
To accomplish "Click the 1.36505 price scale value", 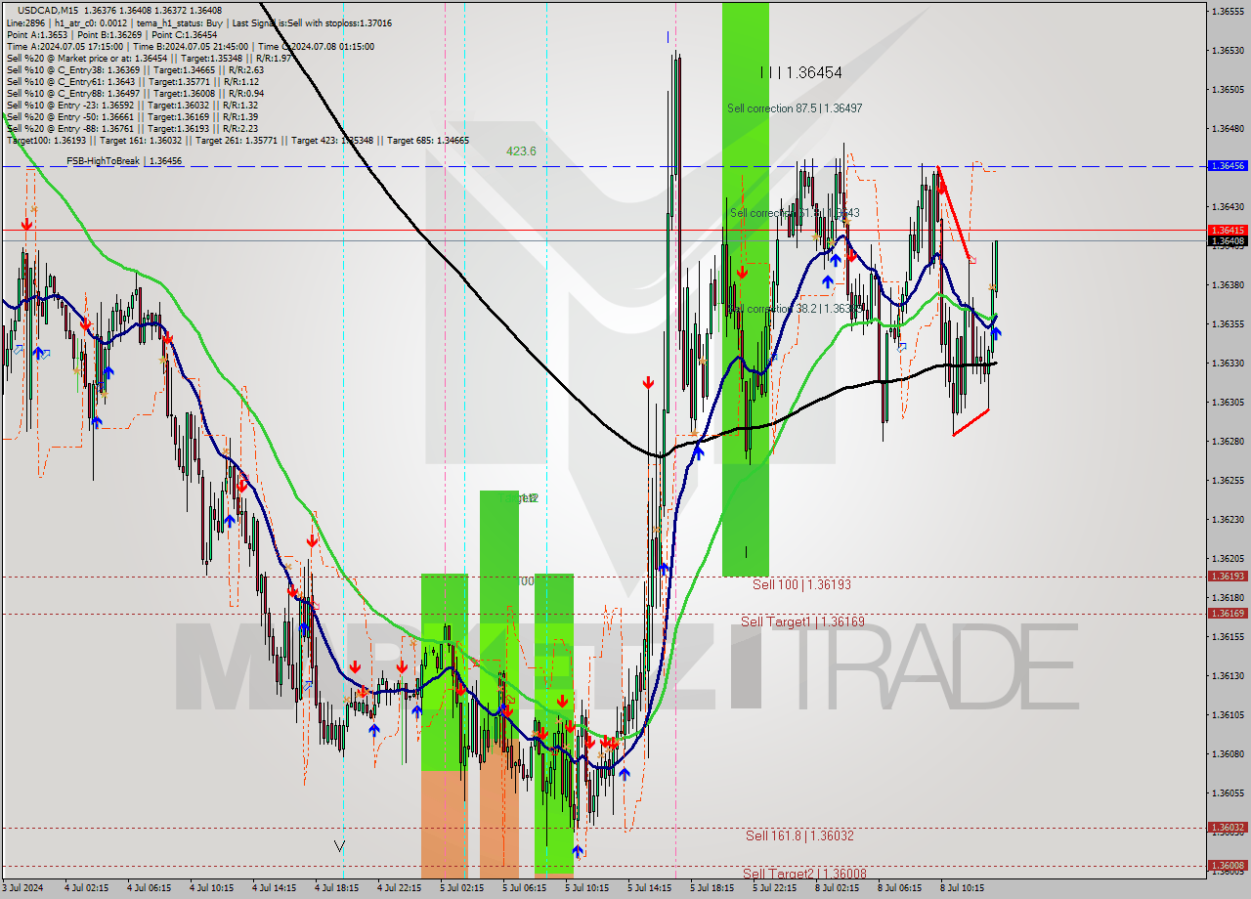I will (x=1228, y=90).
